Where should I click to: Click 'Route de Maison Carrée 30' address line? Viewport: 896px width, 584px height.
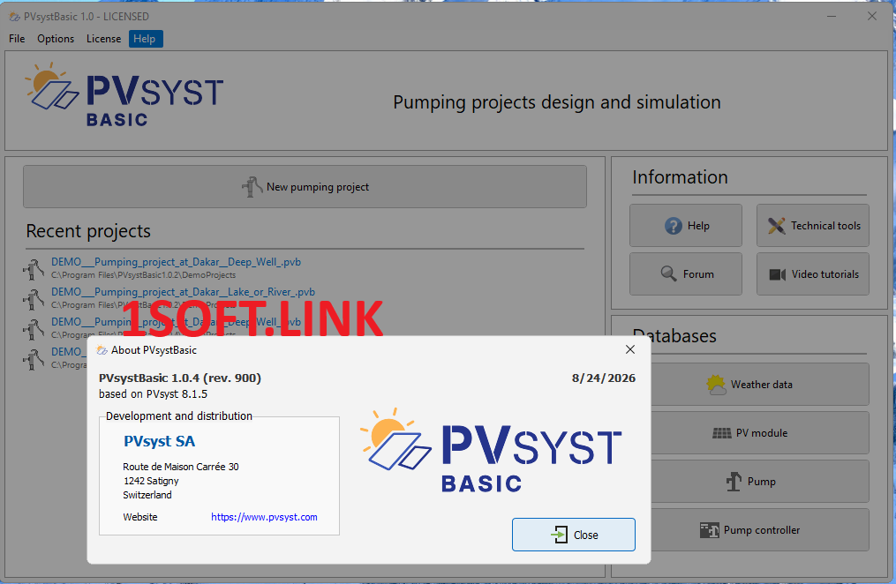(181, 467)
